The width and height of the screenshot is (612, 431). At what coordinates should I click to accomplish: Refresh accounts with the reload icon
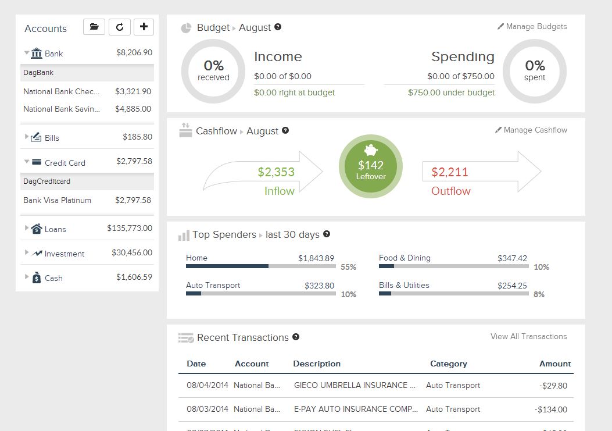click(x=119, y=27)
